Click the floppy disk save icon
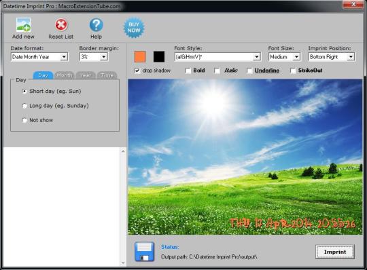Image resolution: width=367 pixels, height=270 pixels. click(x=144, y=252)
